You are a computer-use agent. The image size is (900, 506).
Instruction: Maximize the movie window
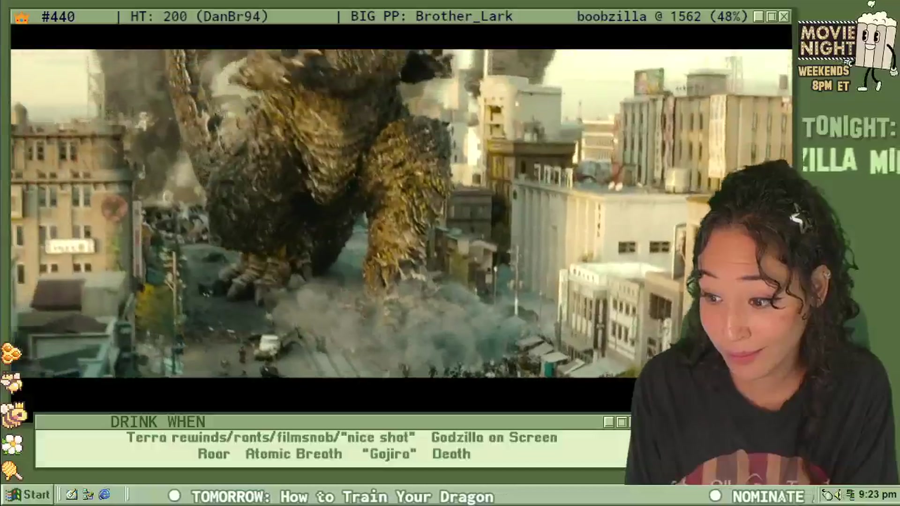[x=771, y=17]
